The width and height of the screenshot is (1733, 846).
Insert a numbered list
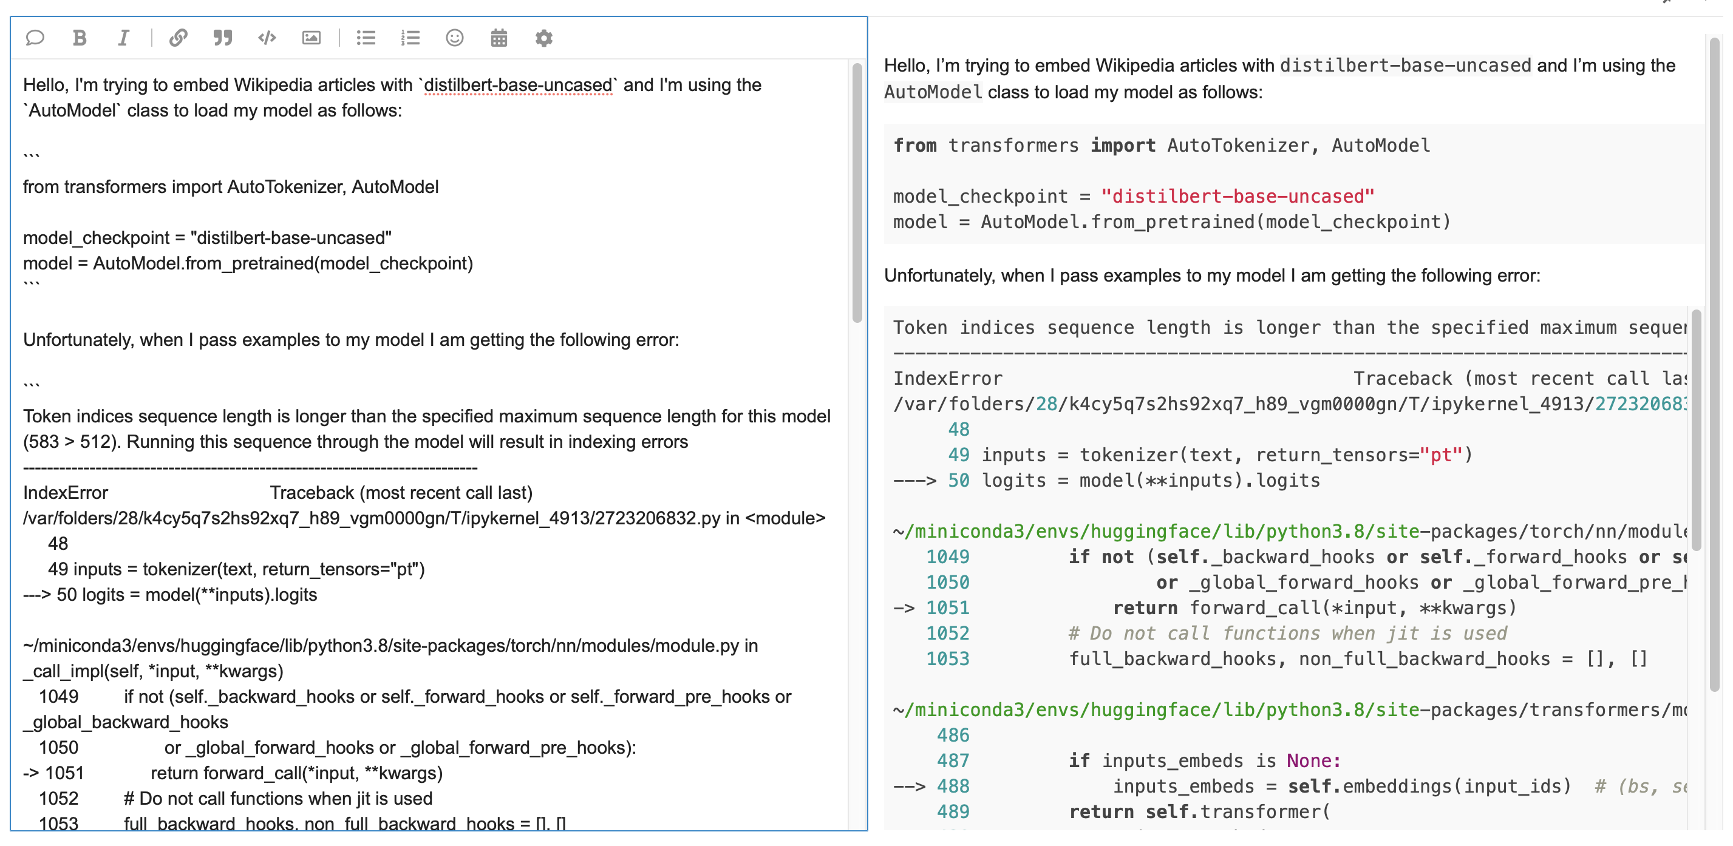point(410,38)
